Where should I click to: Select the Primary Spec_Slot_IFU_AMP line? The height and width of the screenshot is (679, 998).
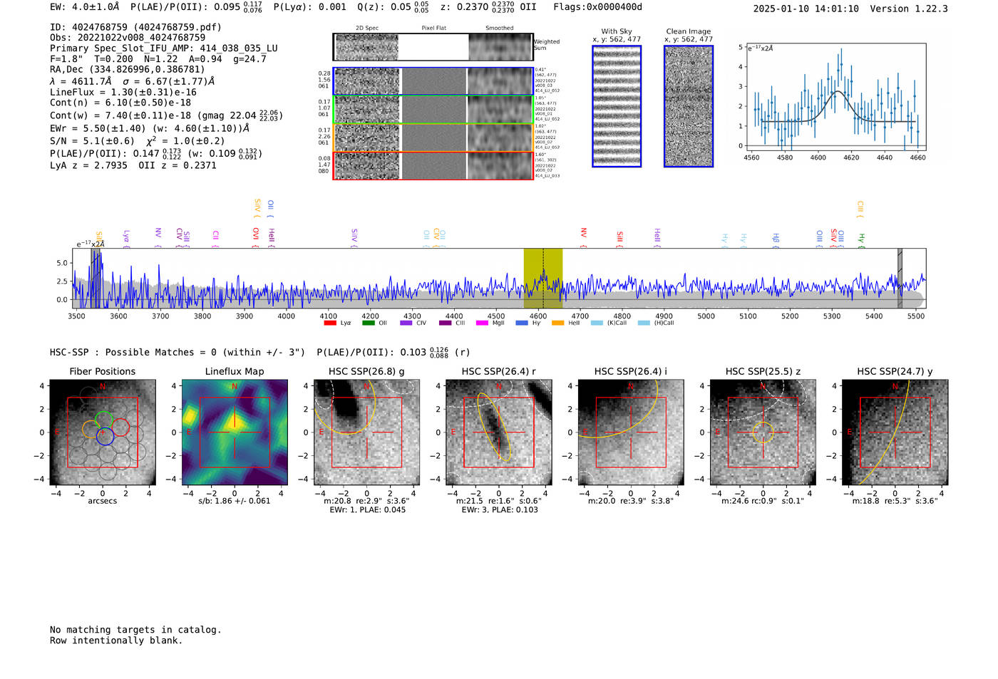coord(164,48)
